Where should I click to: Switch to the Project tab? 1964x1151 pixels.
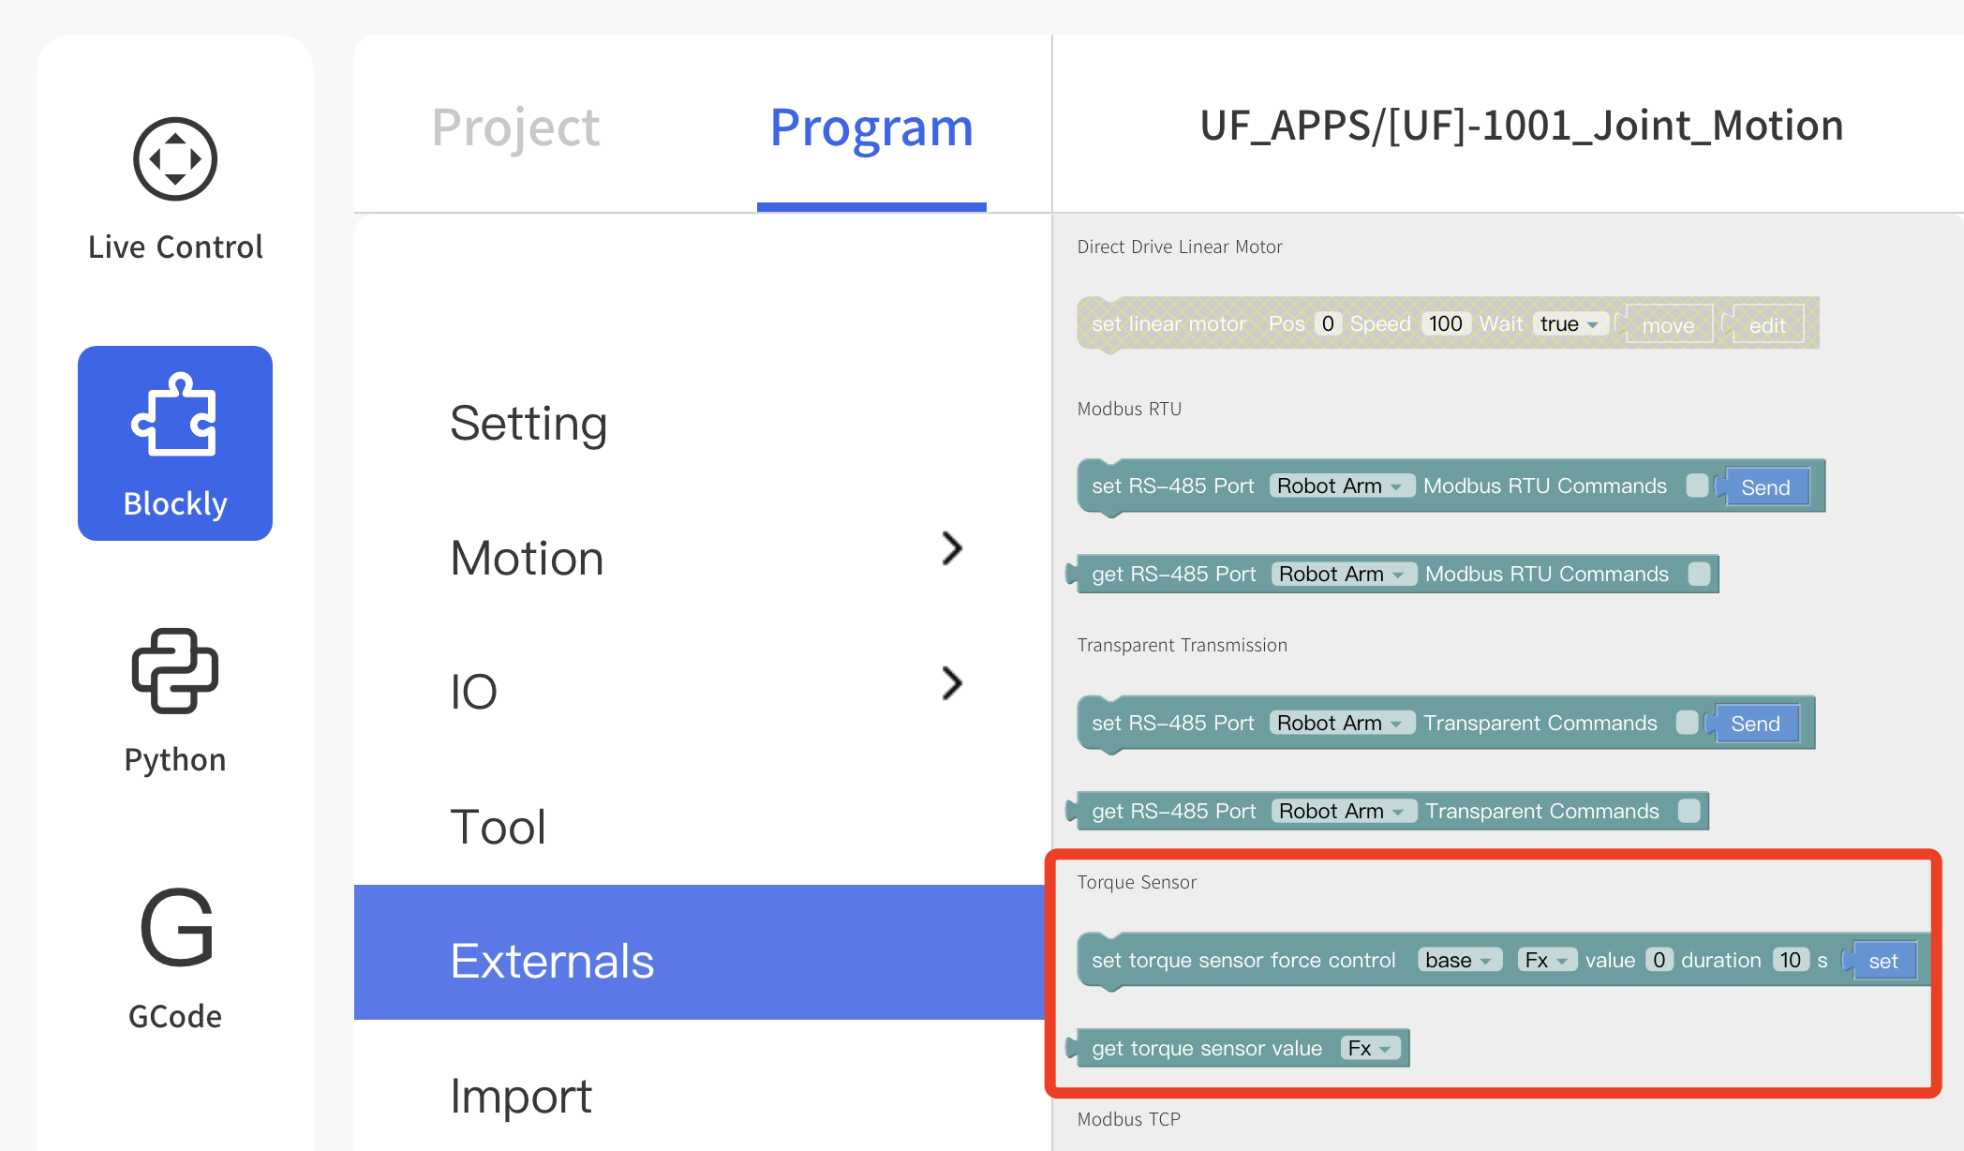coord(515,127)
